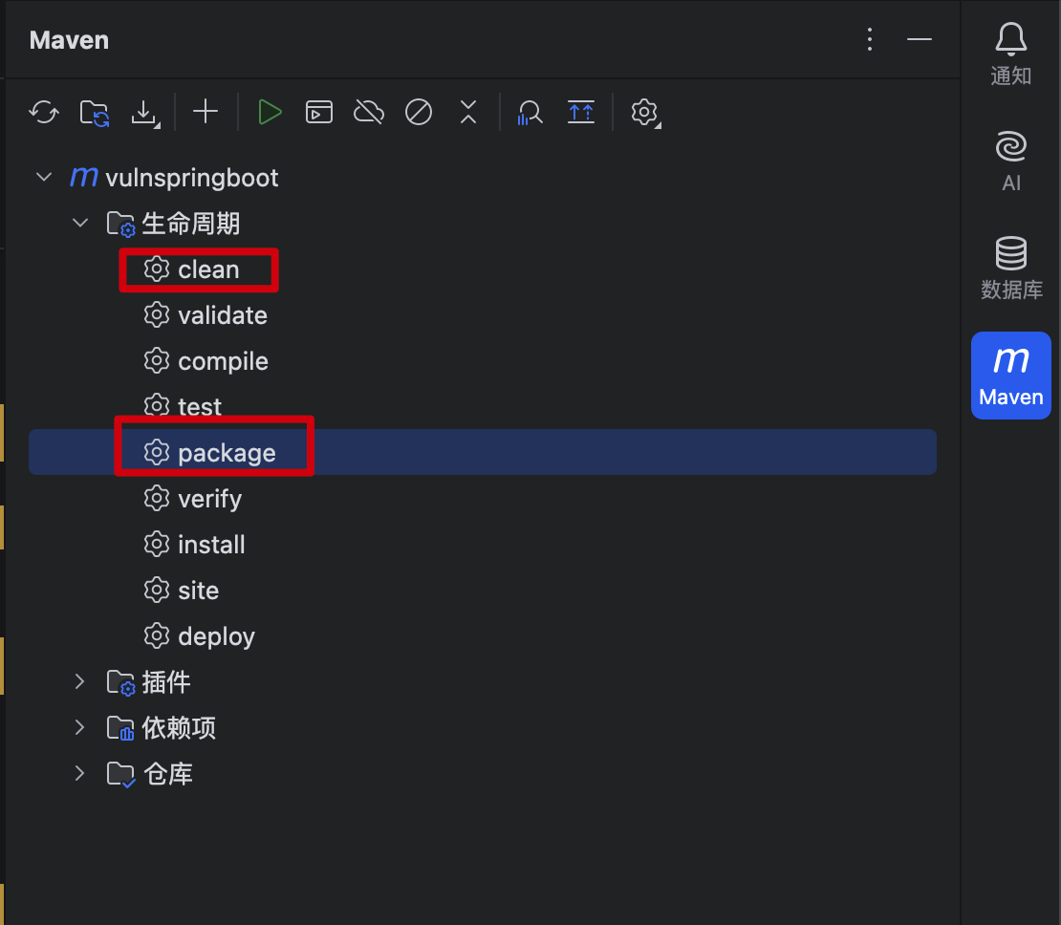Click the gear icon beside package
Image resolution: width=1061 pixels, height=925 pixels.
(x=157, y=452)
